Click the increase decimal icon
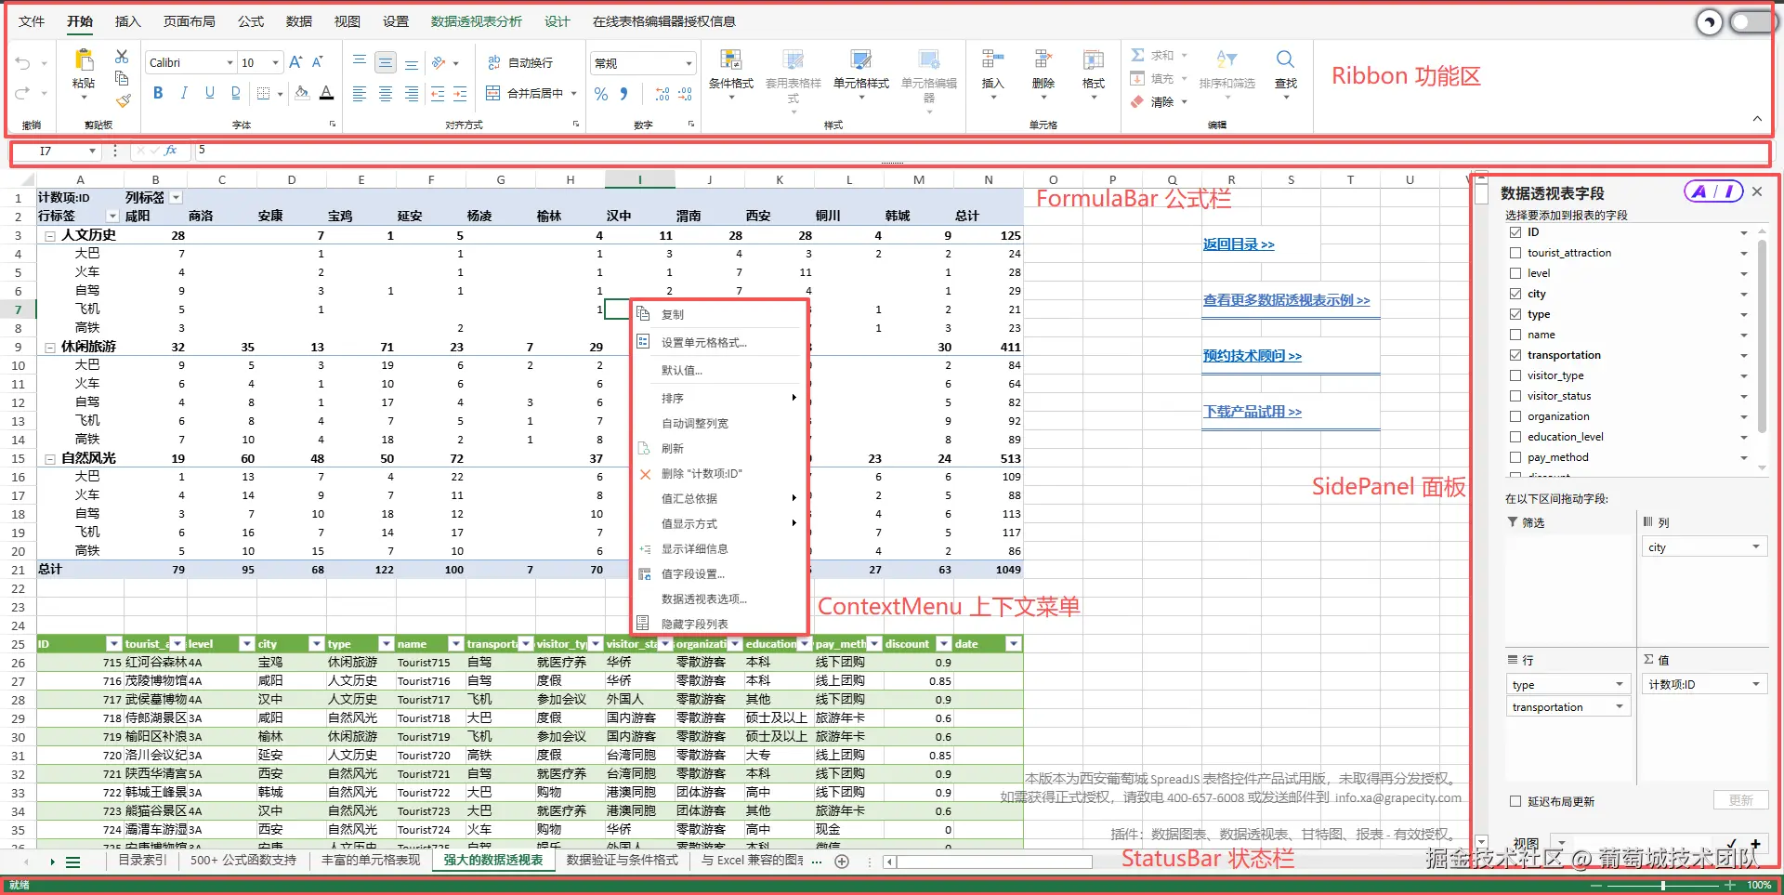This screenshot has height=895, width=1784. 662,94
